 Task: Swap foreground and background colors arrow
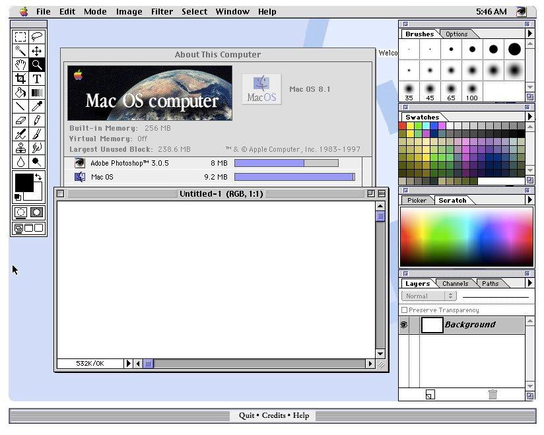(x=38, y=177)
